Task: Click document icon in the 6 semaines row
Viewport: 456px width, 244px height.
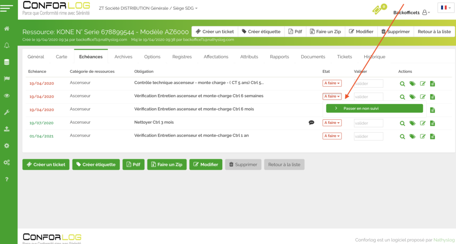Action: pos(432,97)
